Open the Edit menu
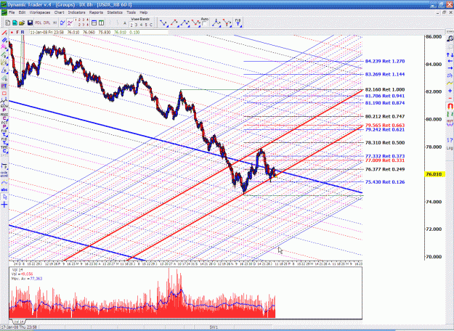The height and width of the screenshot is (331, 454). point(22,12)
